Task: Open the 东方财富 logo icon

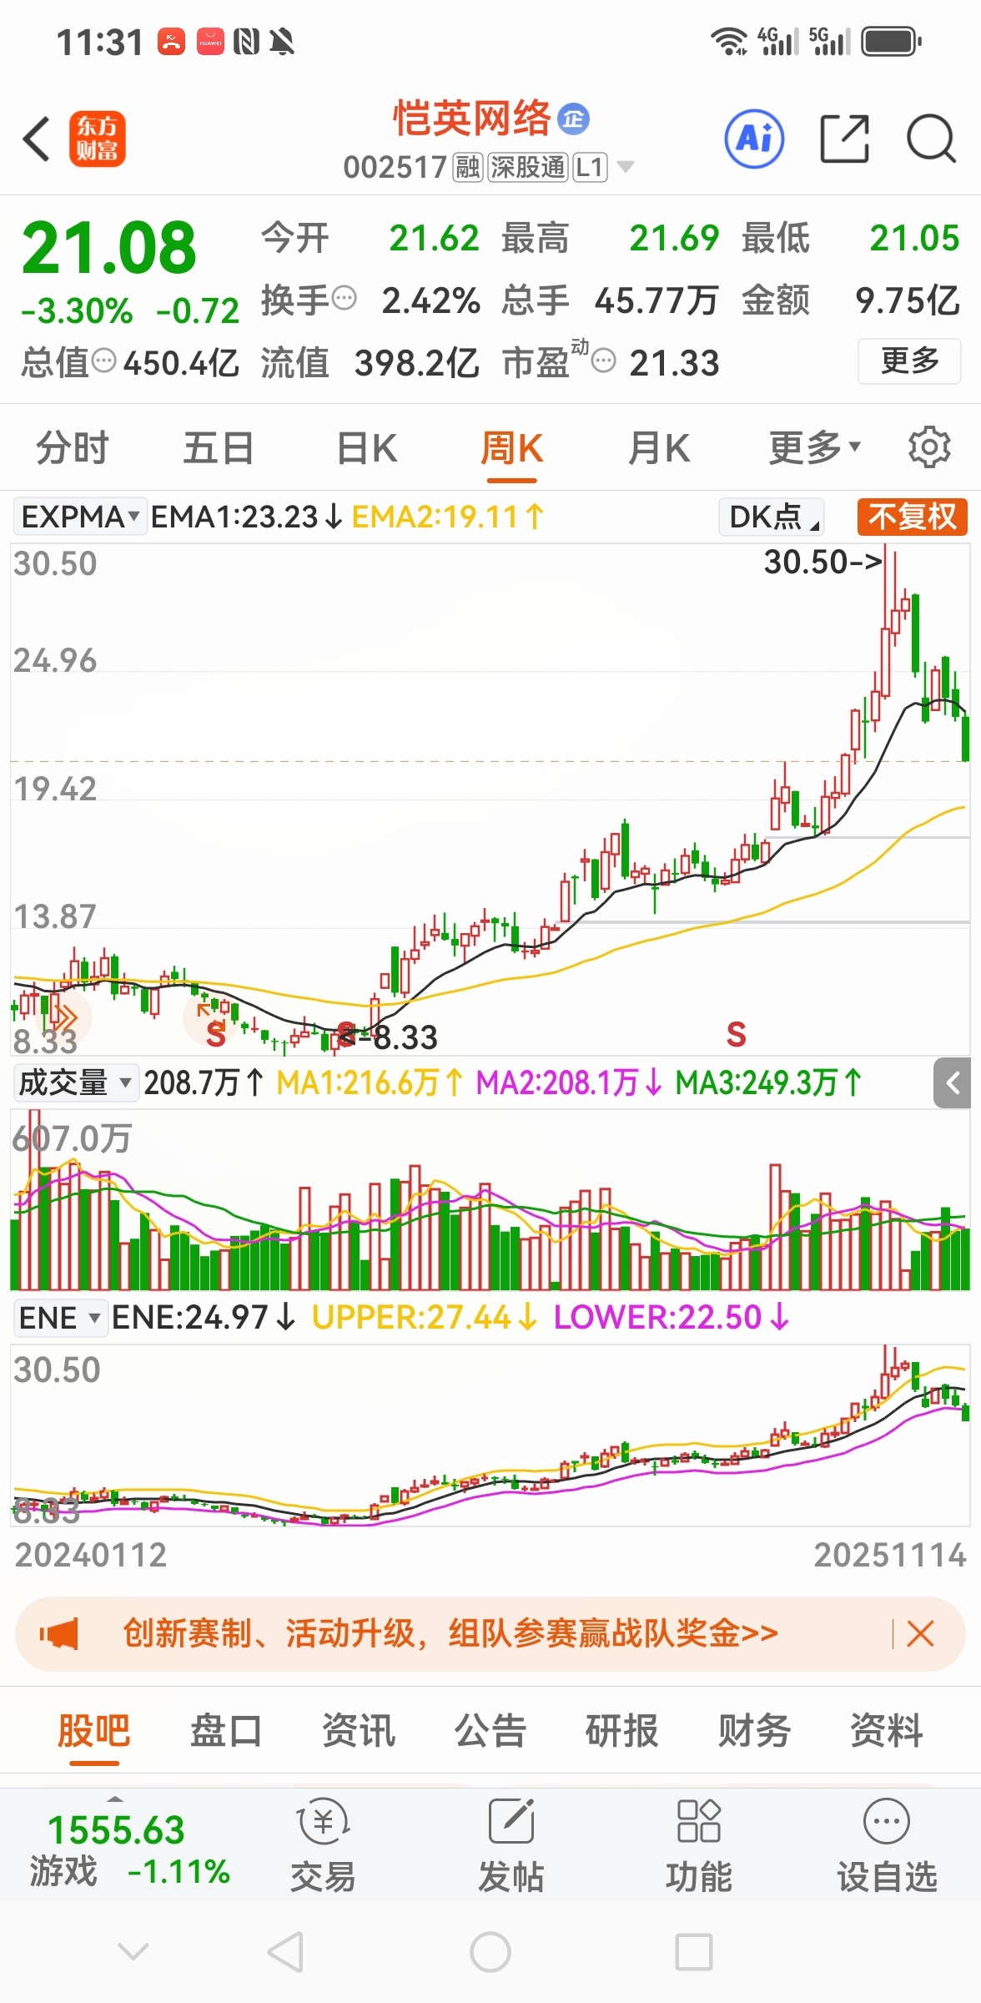Action: click(98, 139)
